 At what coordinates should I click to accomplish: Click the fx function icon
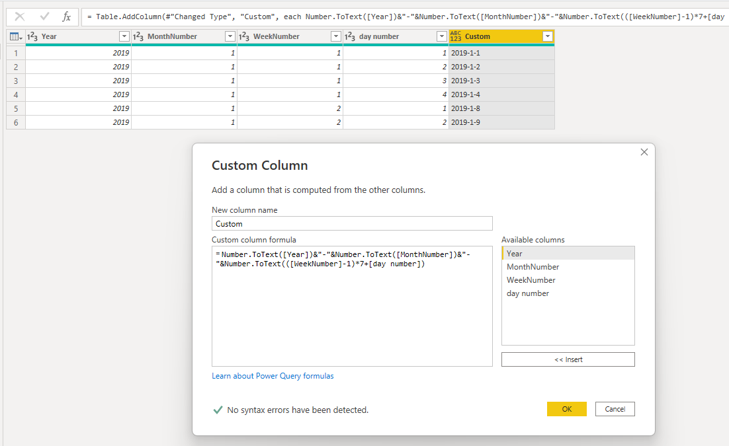pos(67,17)
